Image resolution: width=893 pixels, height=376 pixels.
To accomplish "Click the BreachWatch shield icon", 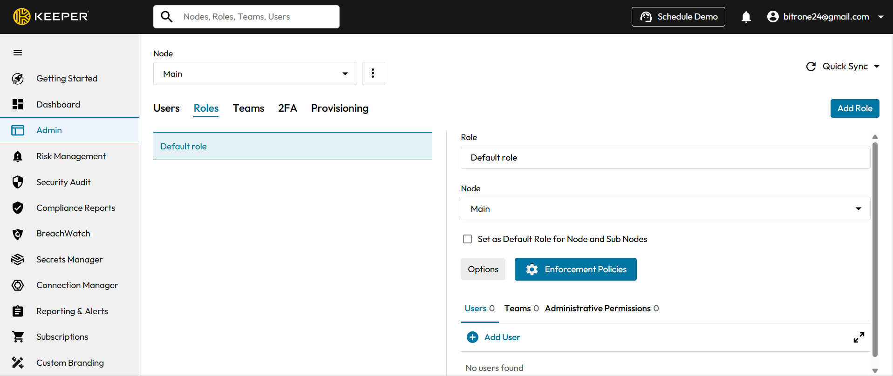I will pos(18,234).
